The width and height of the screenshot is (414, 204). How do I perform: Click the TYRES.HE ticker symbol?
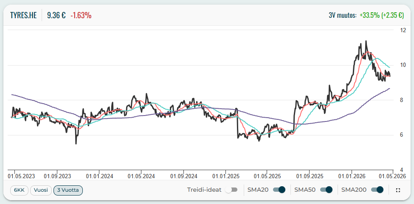pos(23,15)
